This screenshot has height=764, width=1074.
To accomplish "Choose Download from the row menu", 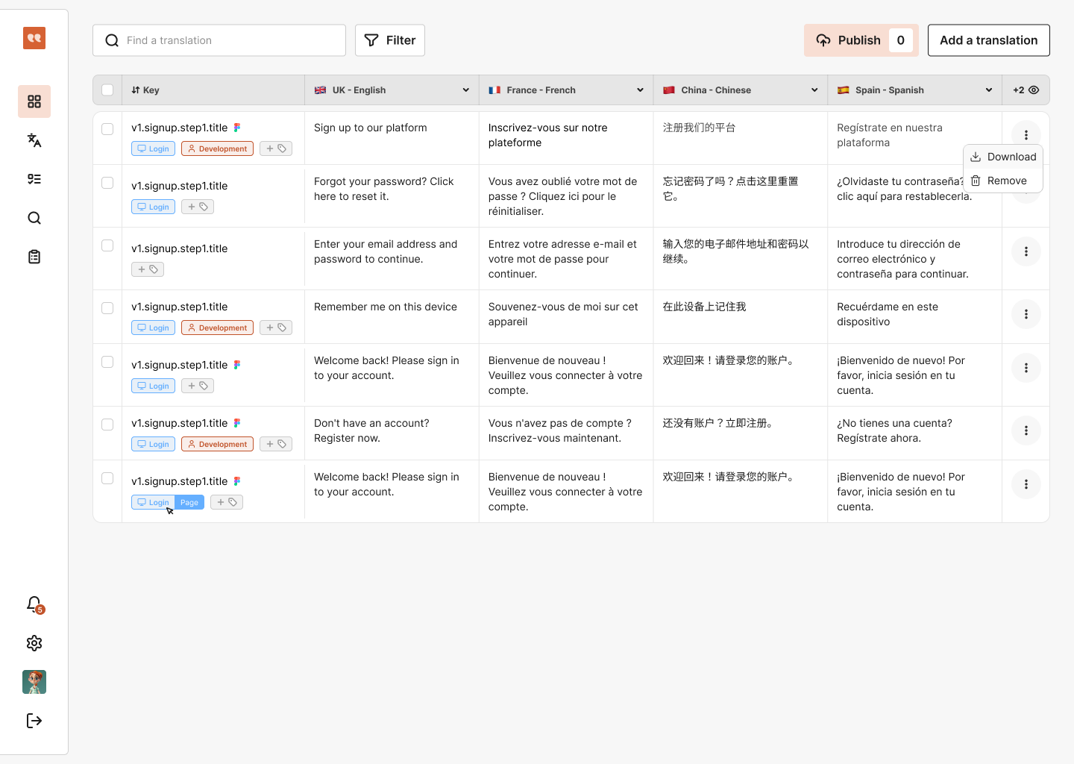I will pyautogui.click(x=1003, y=157).
